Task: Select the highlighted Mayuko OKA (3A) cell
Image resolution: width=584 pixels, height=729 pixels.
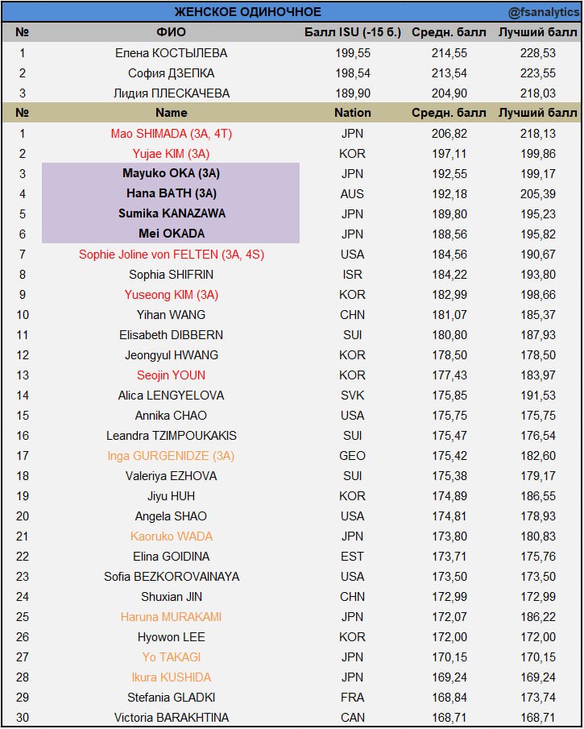Action: click(x=171, y=173)
